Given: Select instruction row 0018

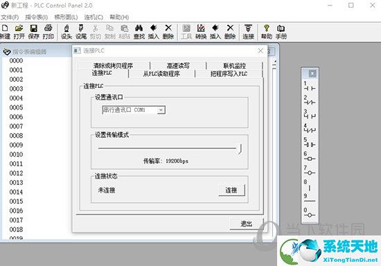Looking at the screenshot, I should tap(16, 229).
